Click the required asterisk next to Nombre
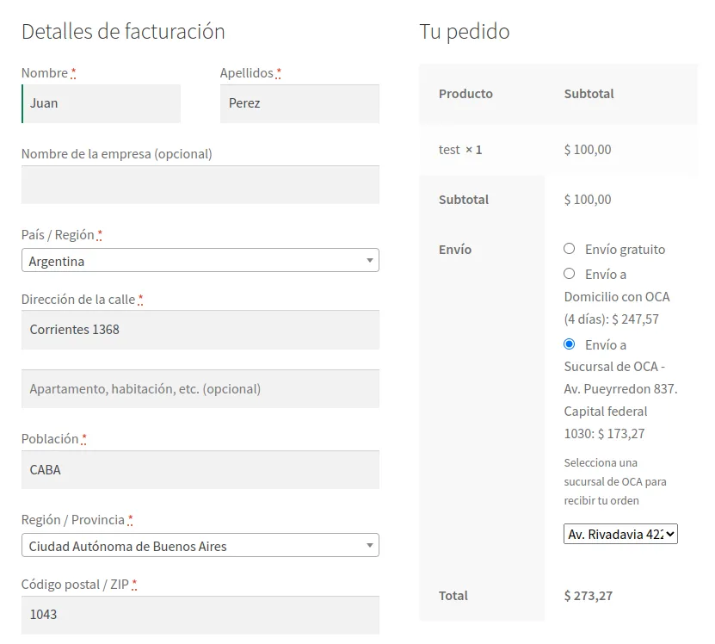 (73, 72)
